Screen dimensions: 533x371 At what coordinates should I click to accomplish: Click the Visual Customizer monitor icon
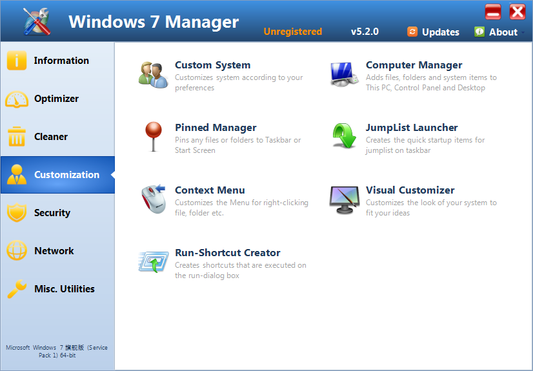pos(344,199)
